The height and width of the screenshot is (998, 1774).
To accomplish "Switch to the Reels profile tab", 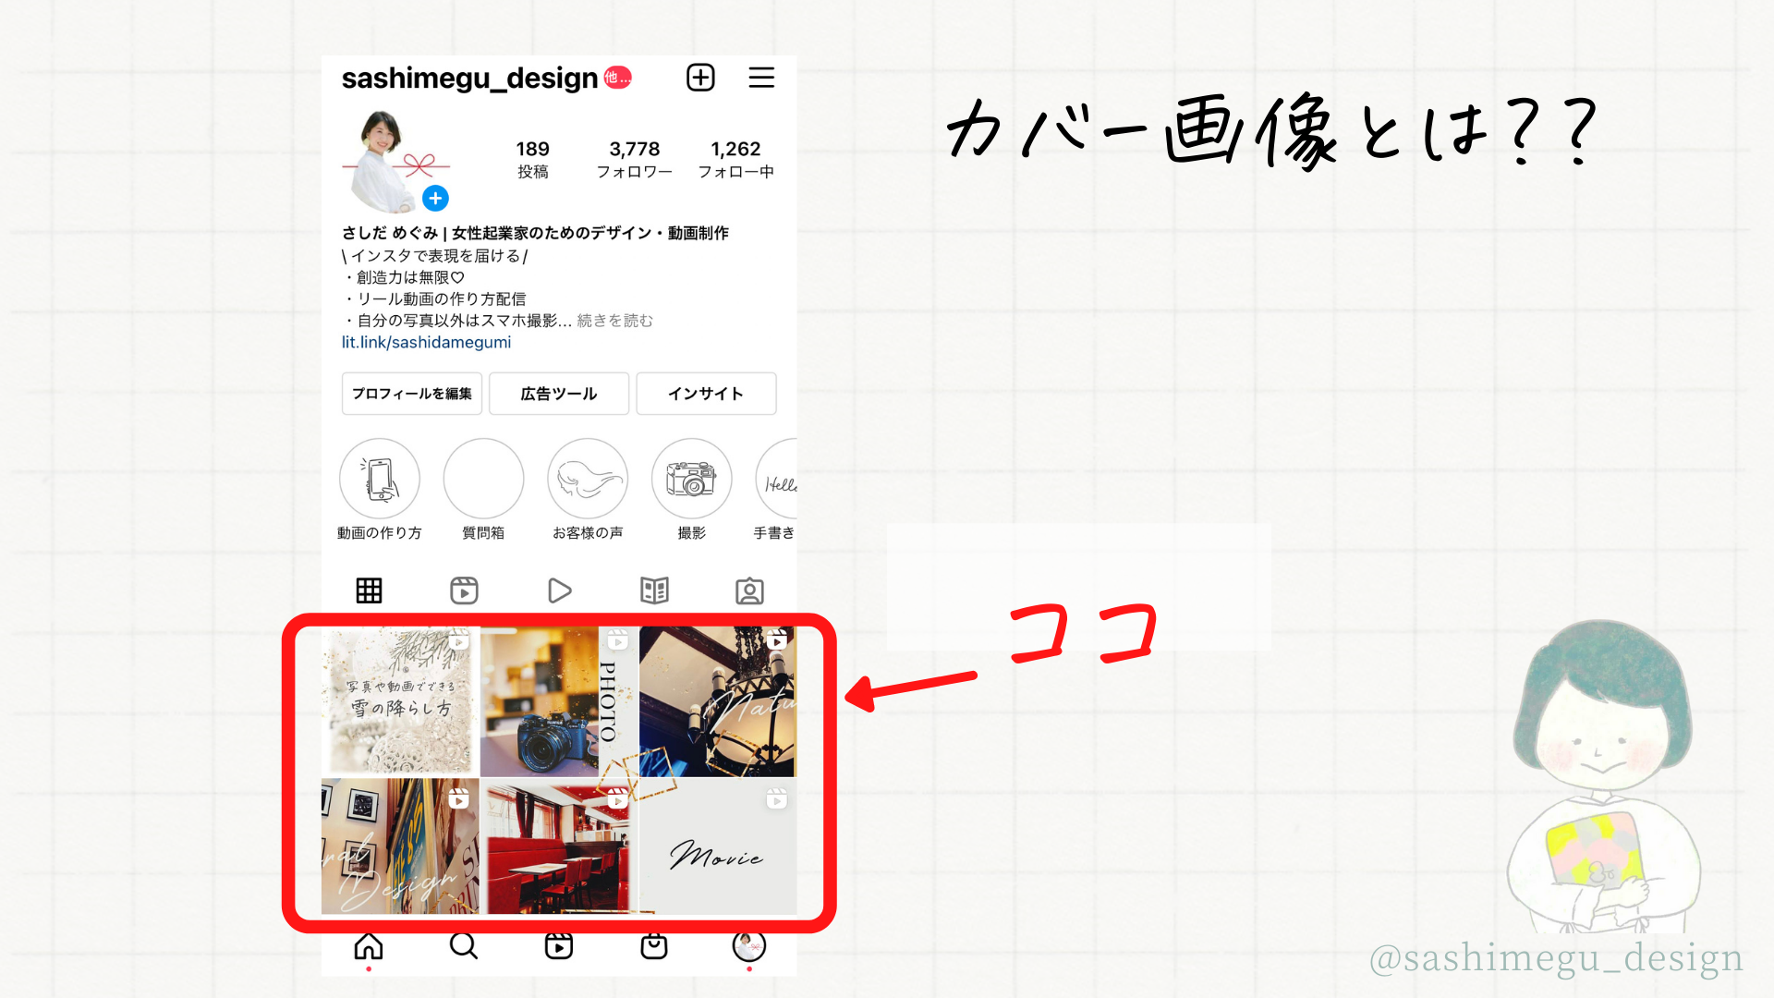I will [x=464, y=590].
